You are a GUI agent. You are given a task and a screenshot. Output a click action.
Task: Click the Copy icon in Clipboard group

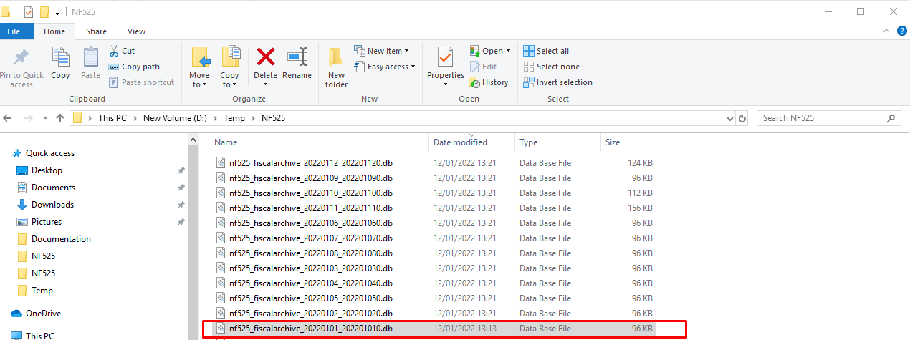coord(60,58)
